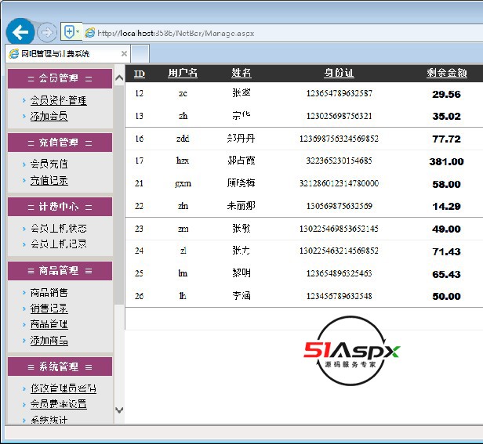Open a new blank browser tab
The height and width of the screenshot is (444, 483).
[x=140, y=54]
